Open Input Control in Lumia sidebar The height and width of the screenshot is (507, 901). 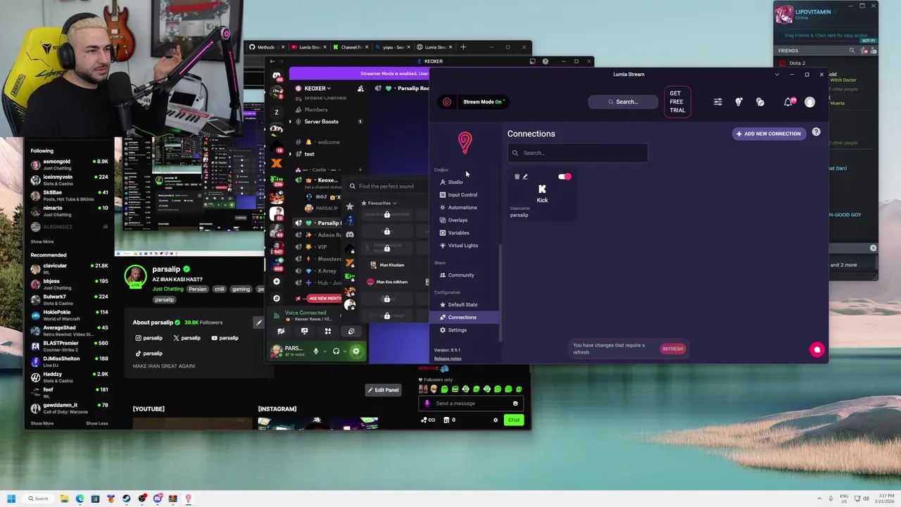[x=465, y=195]
